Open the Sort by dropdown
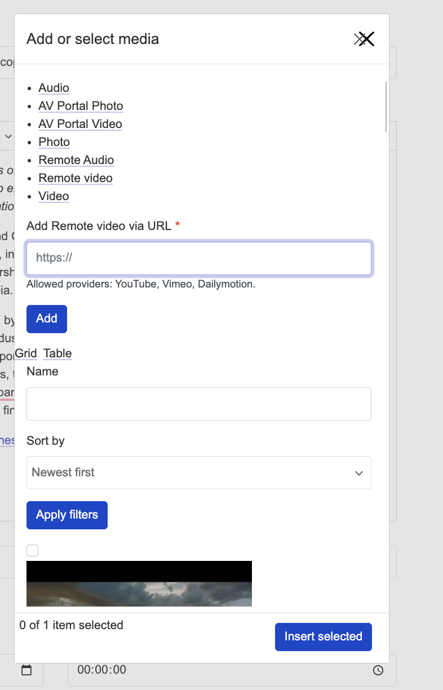The image size is (443, 690). pos(198,472)
